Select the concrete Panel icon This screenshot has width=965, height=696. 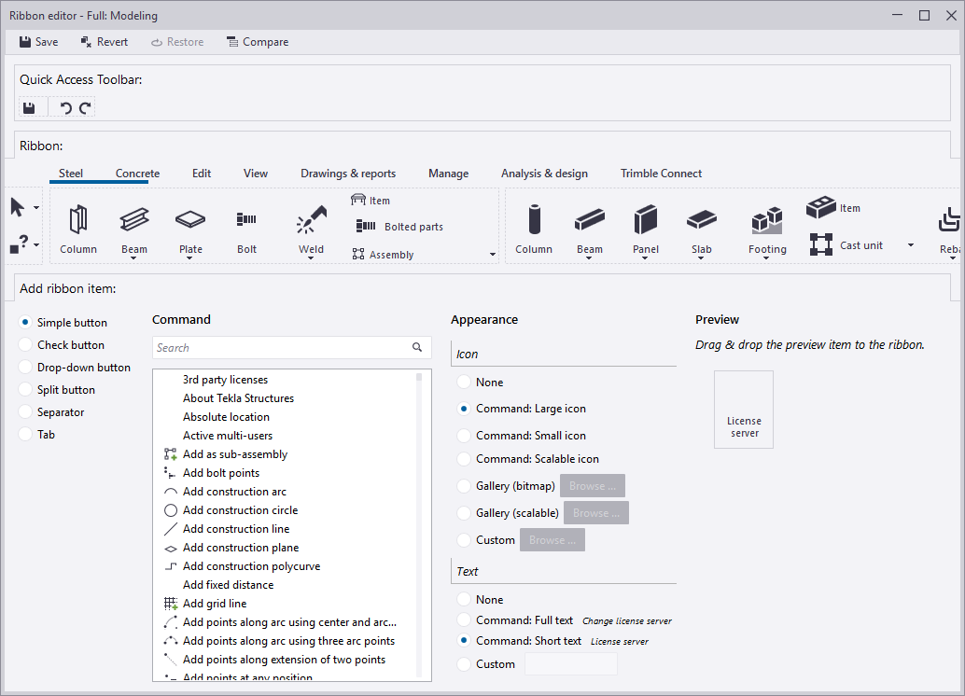(646, 220)
